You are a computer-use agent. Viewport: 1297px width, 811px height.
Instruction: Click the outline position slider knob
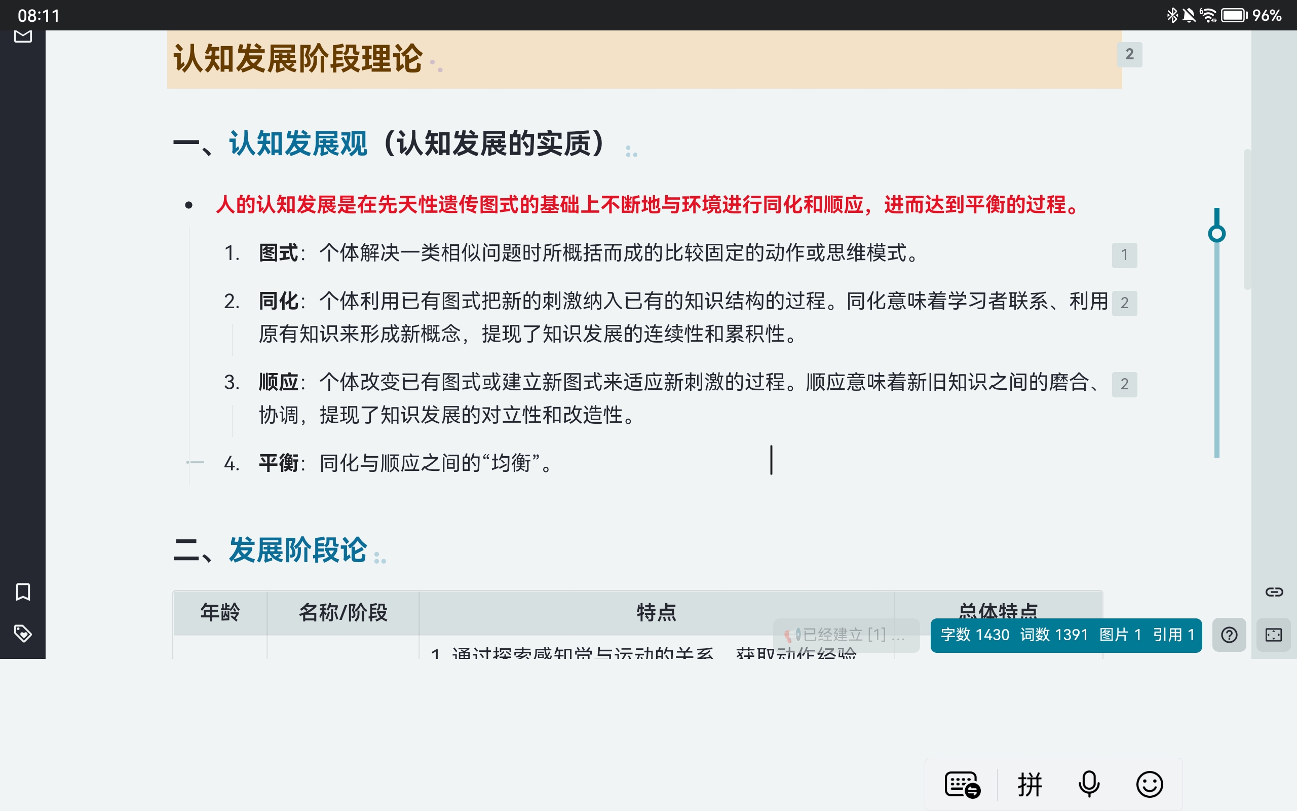[1216, 233]
